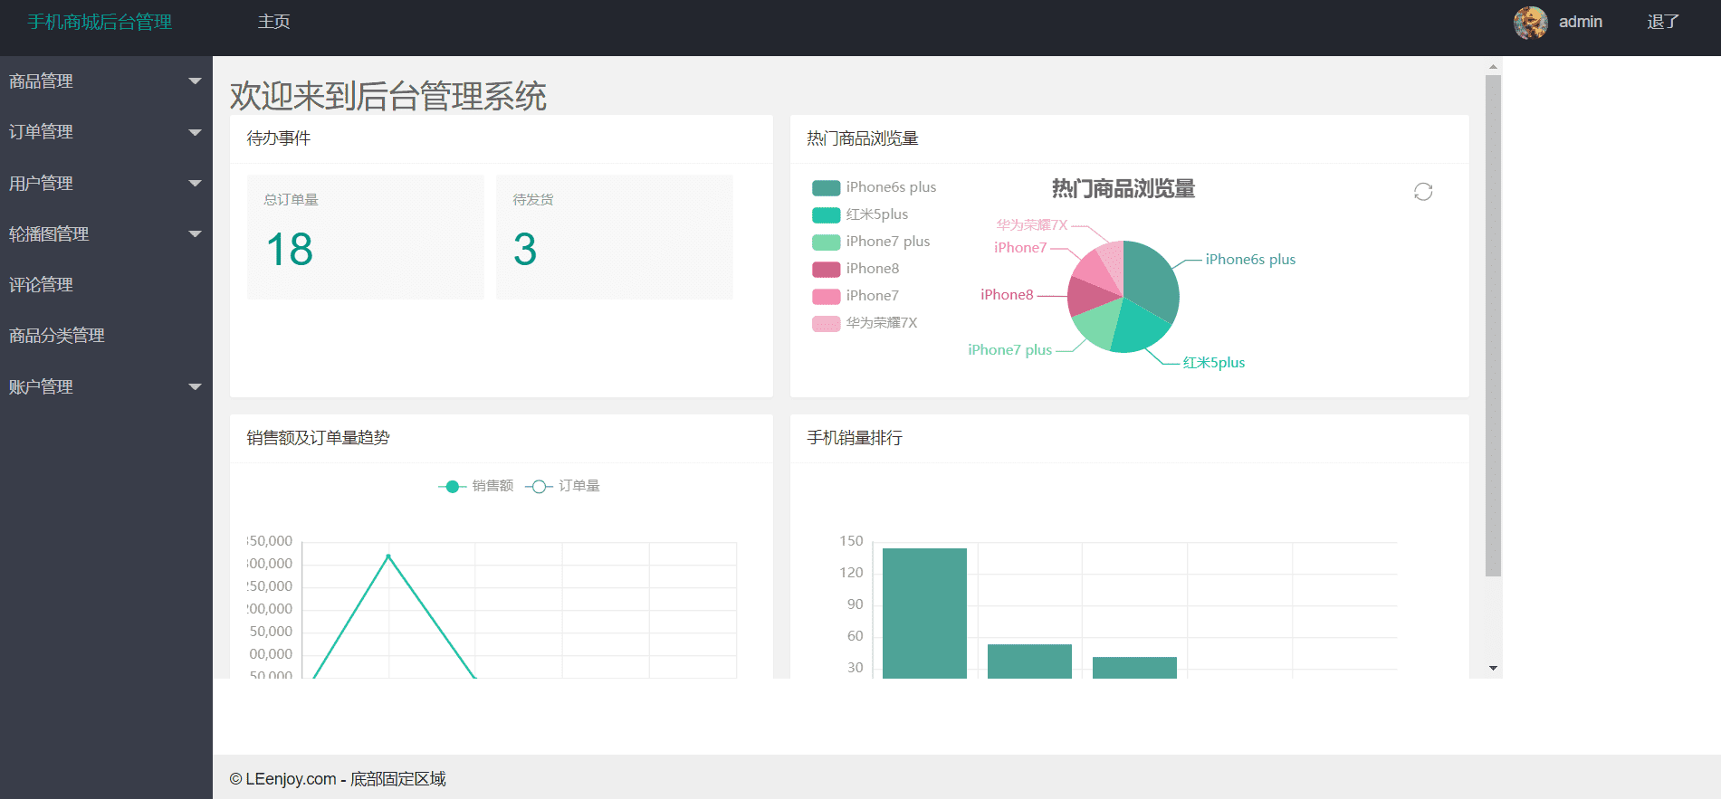1721x799 pixels.
Task: Open 订单管理 sidebar menu
Action: [x=106, y=132]
